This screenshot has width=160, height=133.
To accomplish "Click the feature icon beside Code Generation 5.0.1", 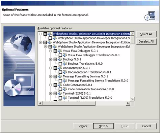I will 60,85.
